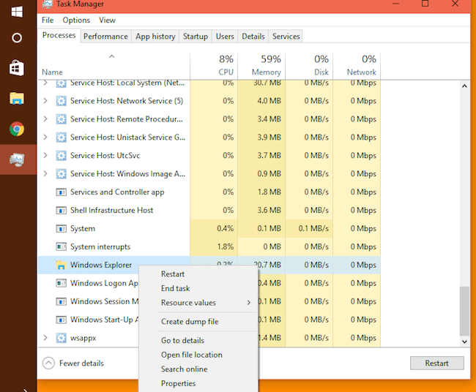Viewport: 476px width, 392px height.
Task: Click the Fewer details circle arrow icon
Action: pyautogui.click(x=48, y=363)
